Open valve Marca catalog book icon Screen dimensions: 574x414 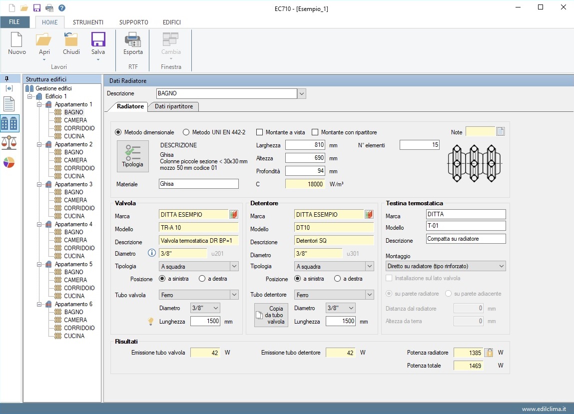(x=234, y=214)
